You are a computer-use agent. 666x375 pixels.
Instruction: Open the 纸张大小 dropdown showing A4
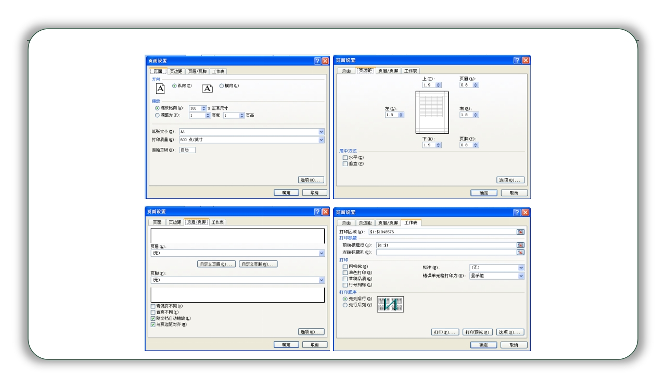(322, 131)
